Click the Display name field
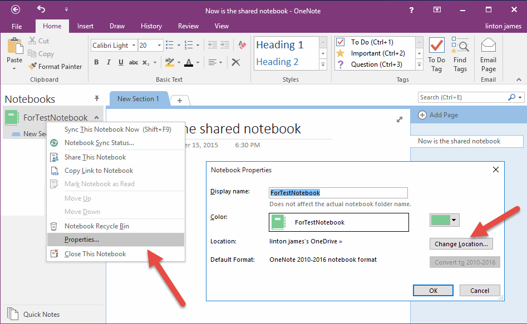 [338, 193]
